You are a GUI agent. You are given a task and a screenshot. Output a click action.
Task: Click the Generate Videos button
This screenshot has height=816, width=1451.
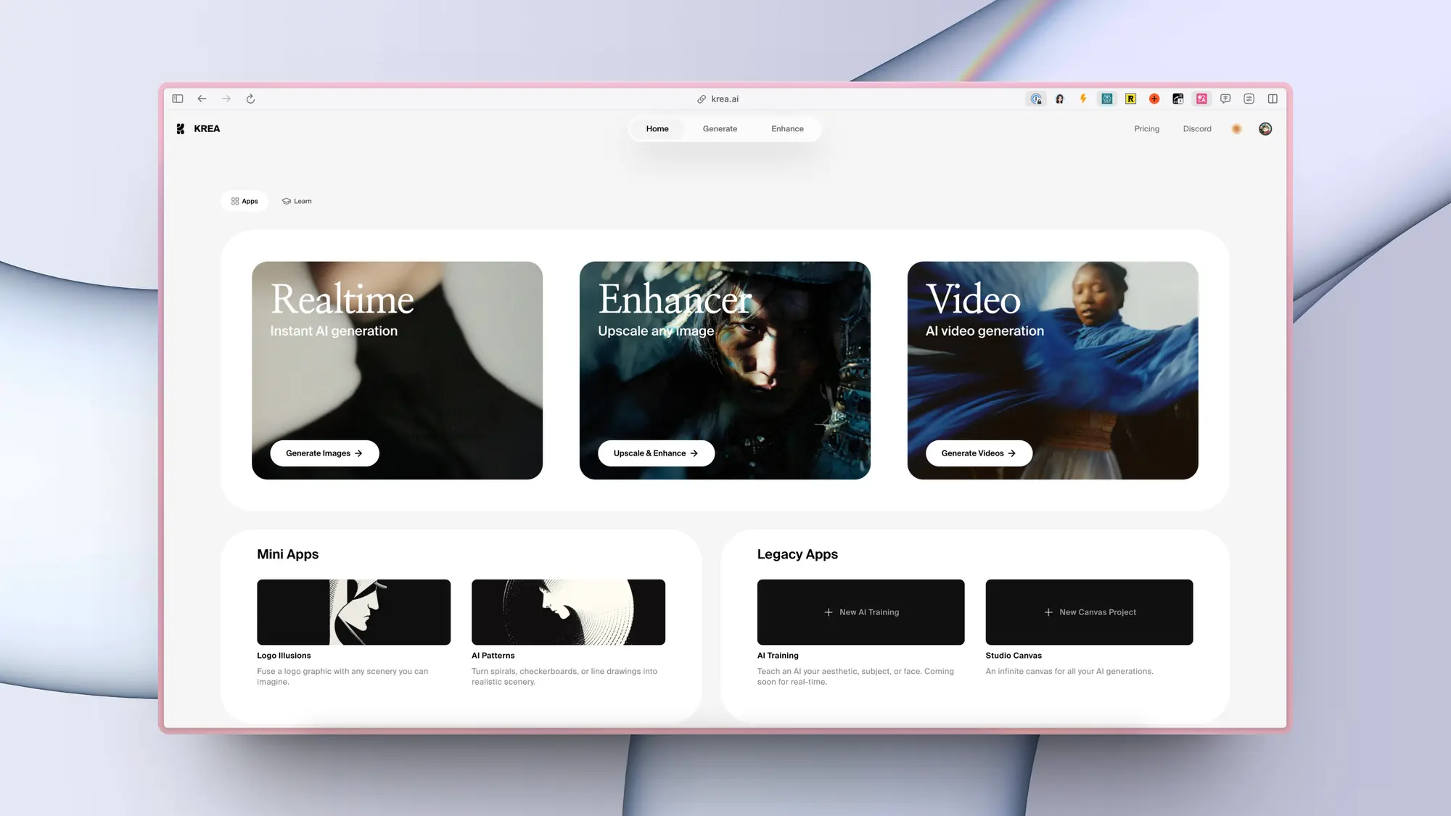pos(979,453)
